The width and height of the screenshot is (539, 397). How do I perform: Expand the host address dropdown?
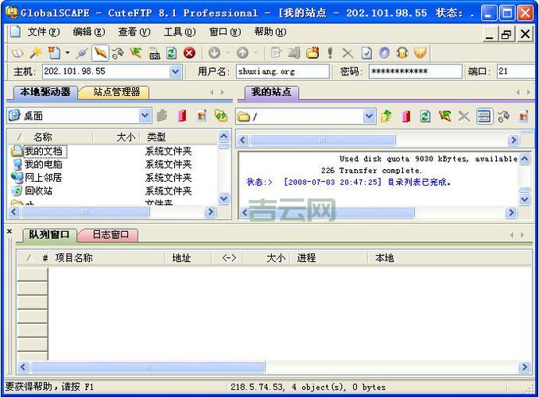pos(176,71)
